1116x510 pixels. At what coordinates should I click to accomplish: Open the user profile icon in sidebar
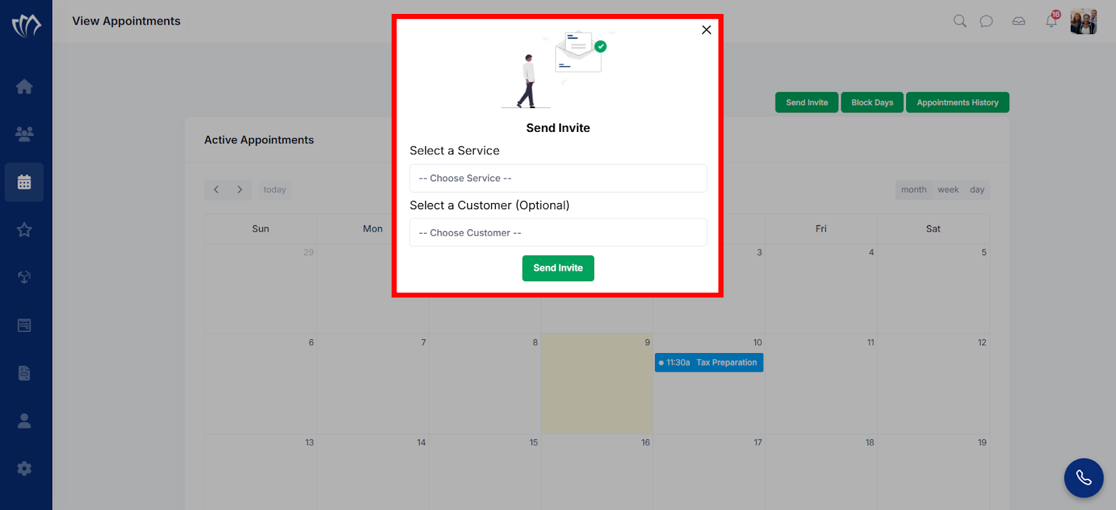tap(24, 421)
